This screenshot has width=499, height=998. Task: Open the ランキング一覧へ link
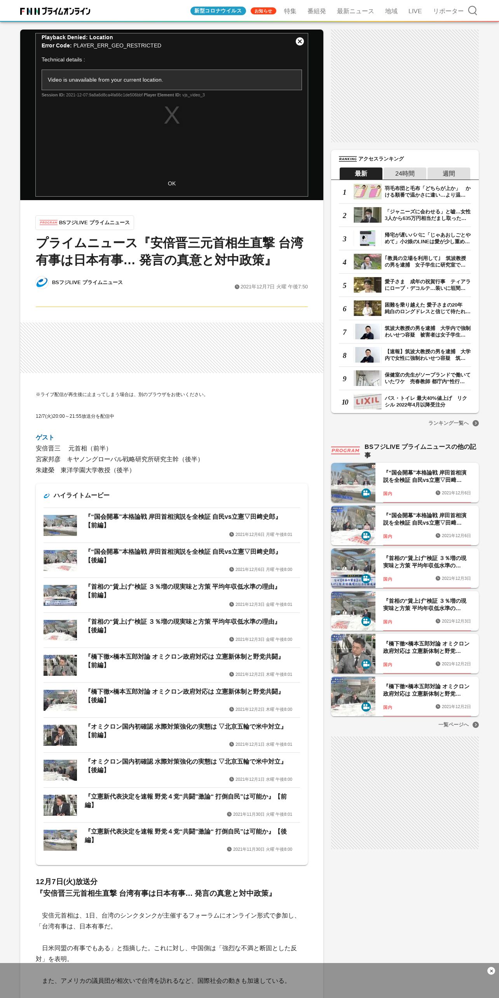[x=448, y=423]
